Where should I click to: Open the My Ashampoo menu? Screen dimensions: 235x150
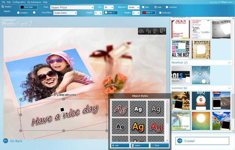[34, 2]
